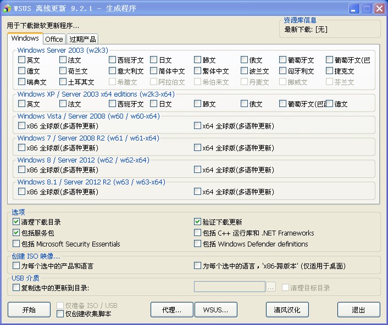Select x86 全球版 for Windows 8.1
This screenshot has height=325, width=388.
pyautogui.click(x=22, y=191)
